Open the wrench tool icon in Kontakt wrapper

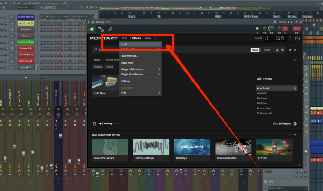point(110,29)
